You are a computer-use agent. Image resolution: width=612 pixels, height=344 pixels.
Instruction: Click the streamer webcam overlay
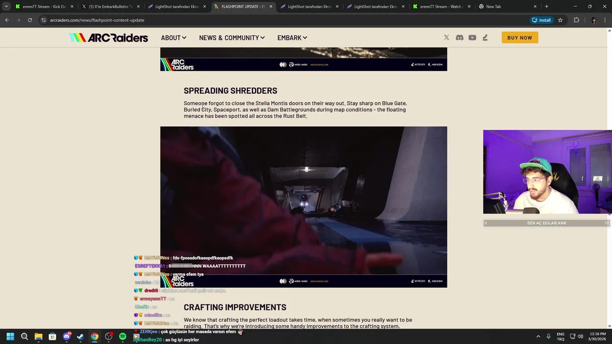(547, 172)
